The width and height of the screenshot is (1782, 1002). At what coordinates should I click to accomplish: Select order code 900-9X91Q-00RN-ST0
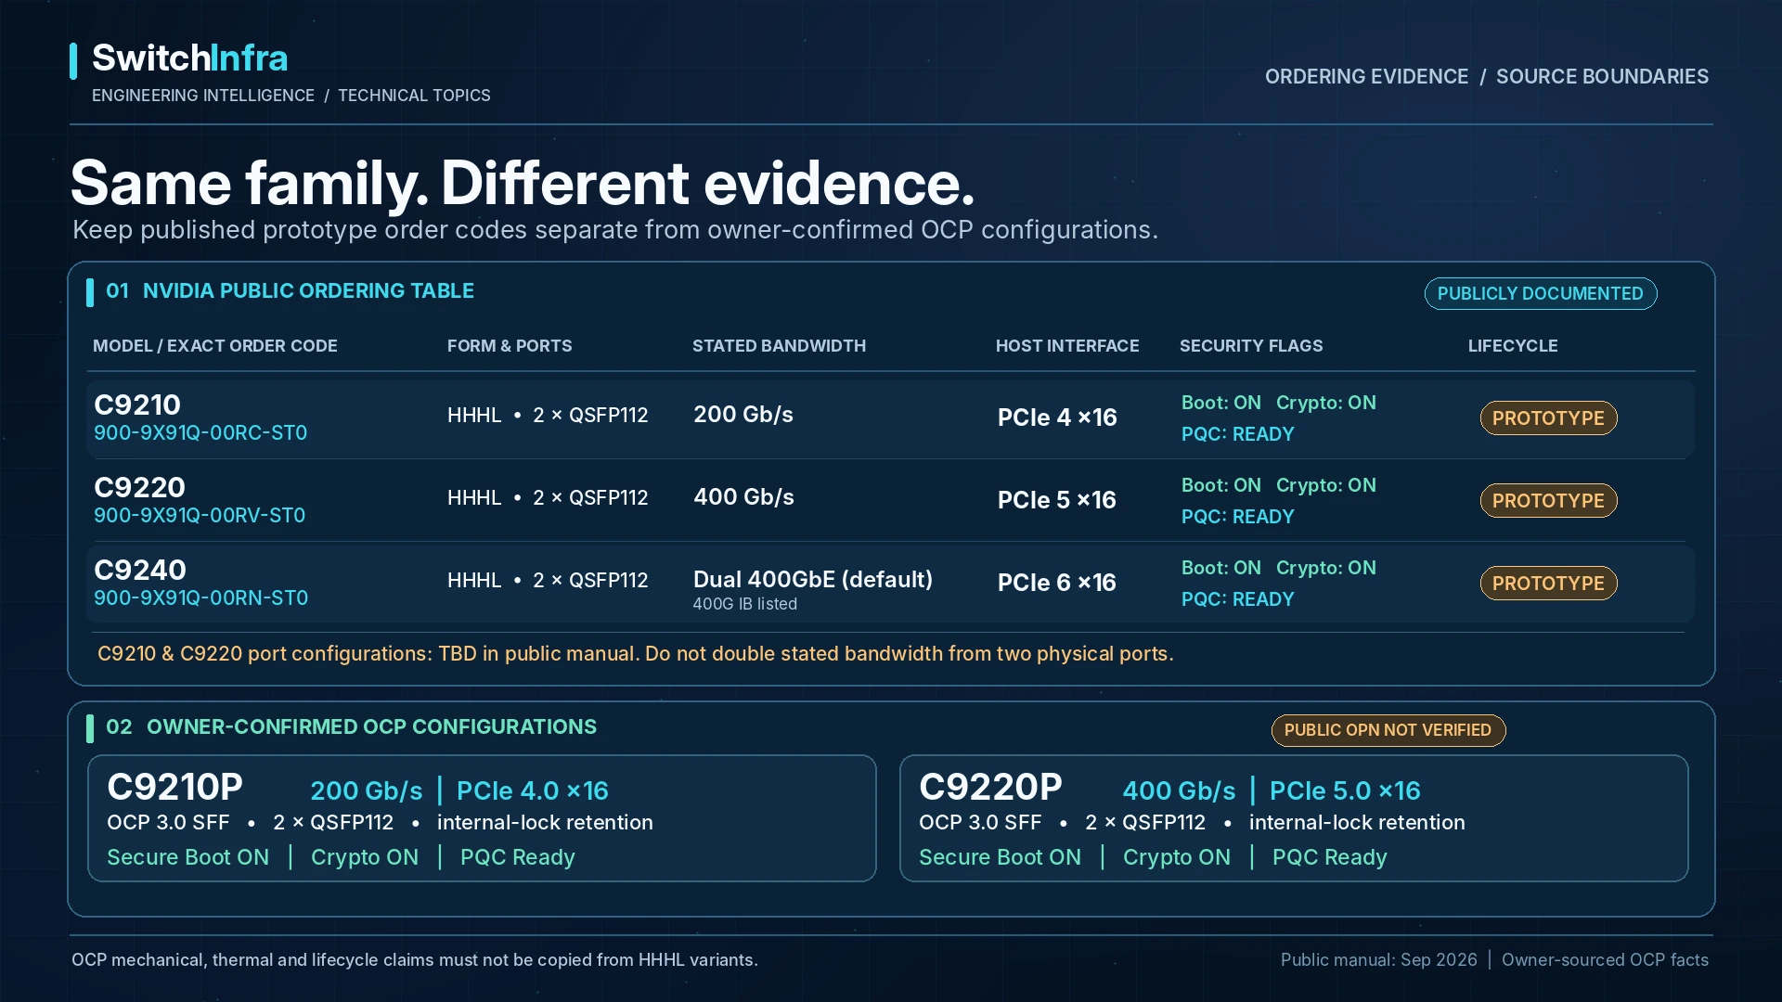click(x=200, y=597)
